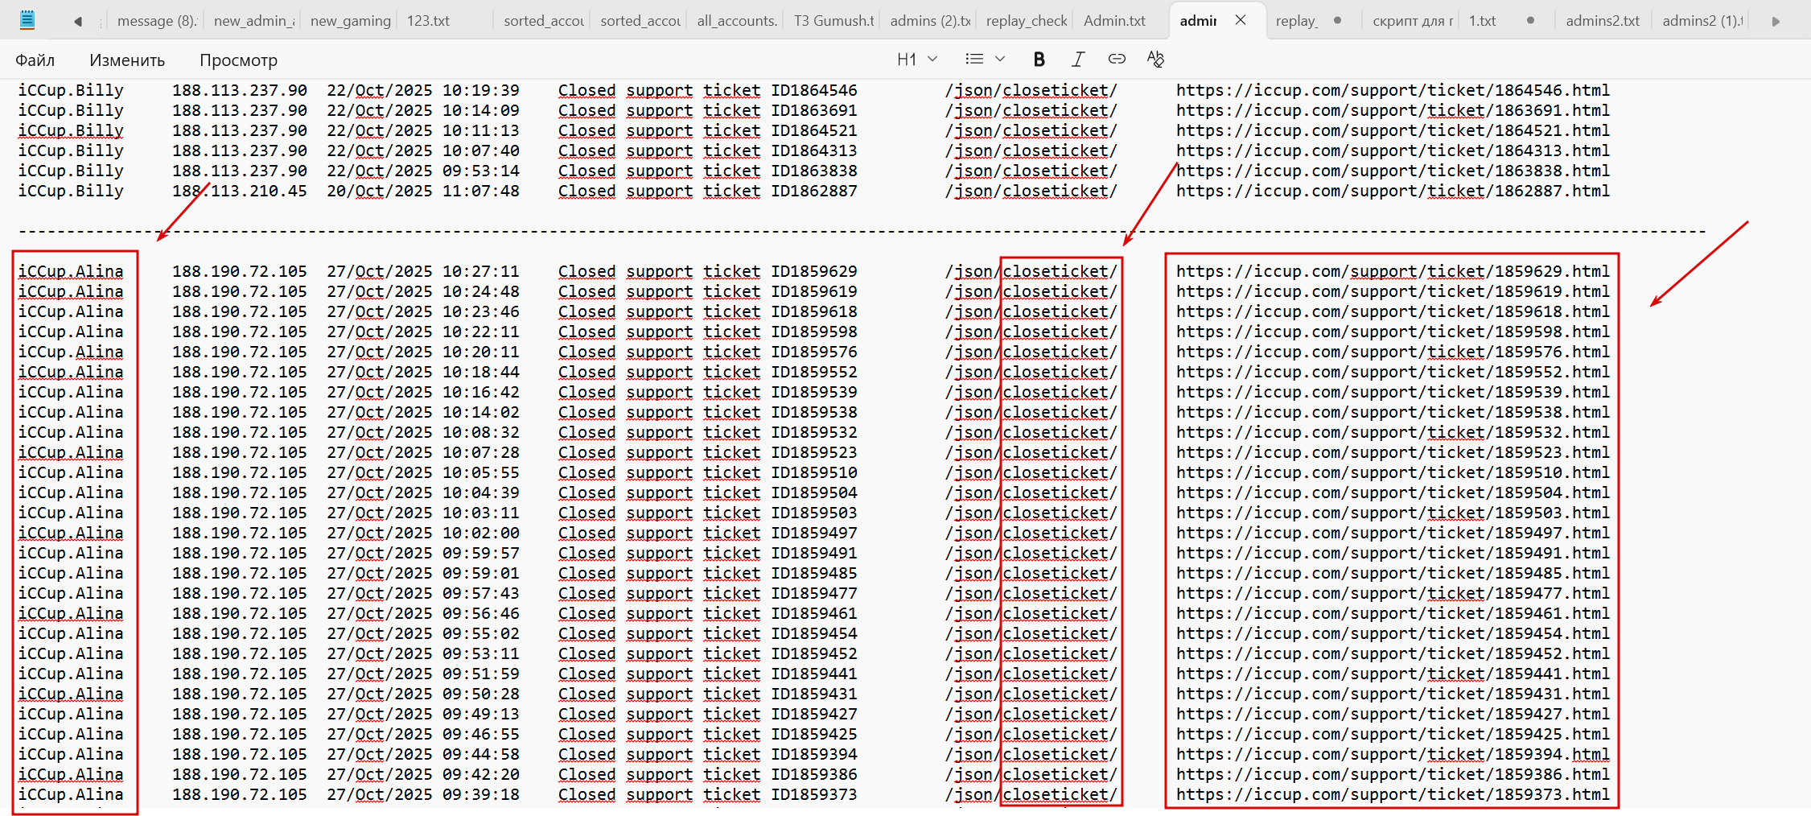Click ticket ID1859441
This screenshot has height=816, width=1811.
click(814, 674)
